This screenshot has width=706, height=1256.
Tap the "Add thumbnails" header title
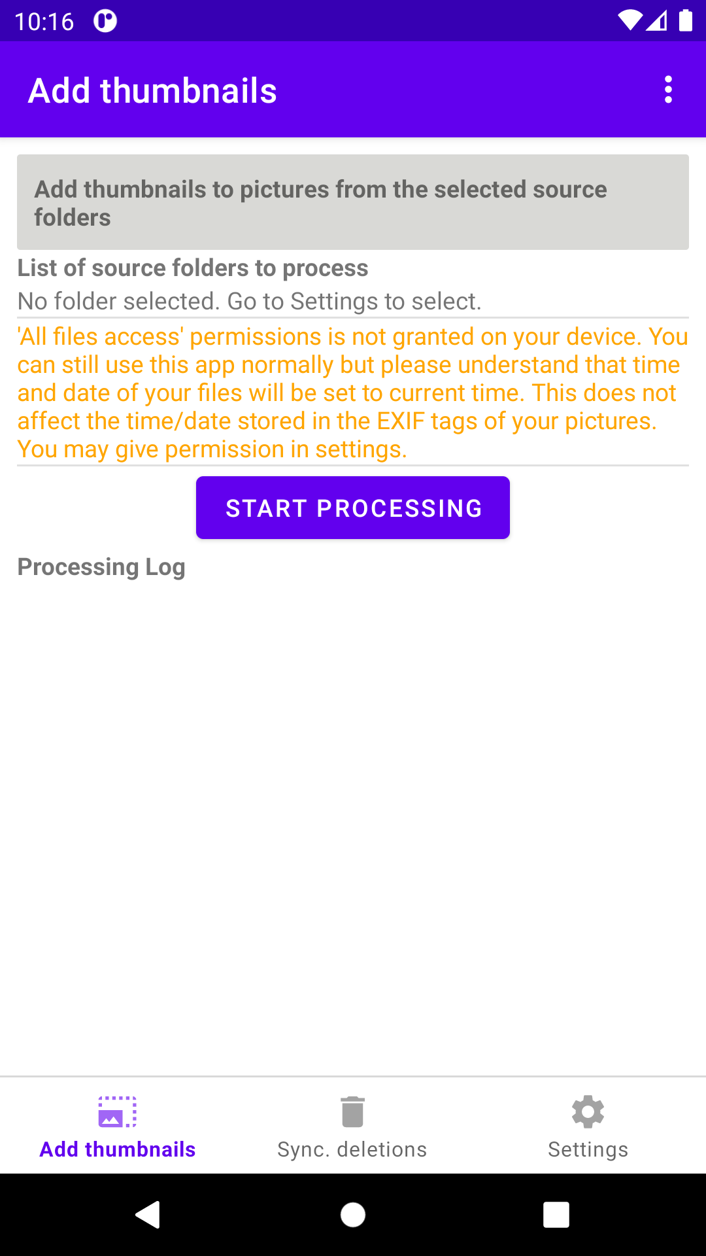point(152,90)
